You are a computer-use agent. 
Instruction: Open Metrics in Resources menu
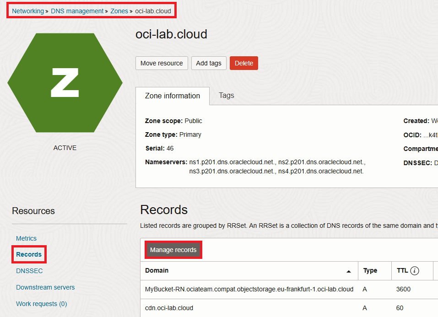point(26,238)
